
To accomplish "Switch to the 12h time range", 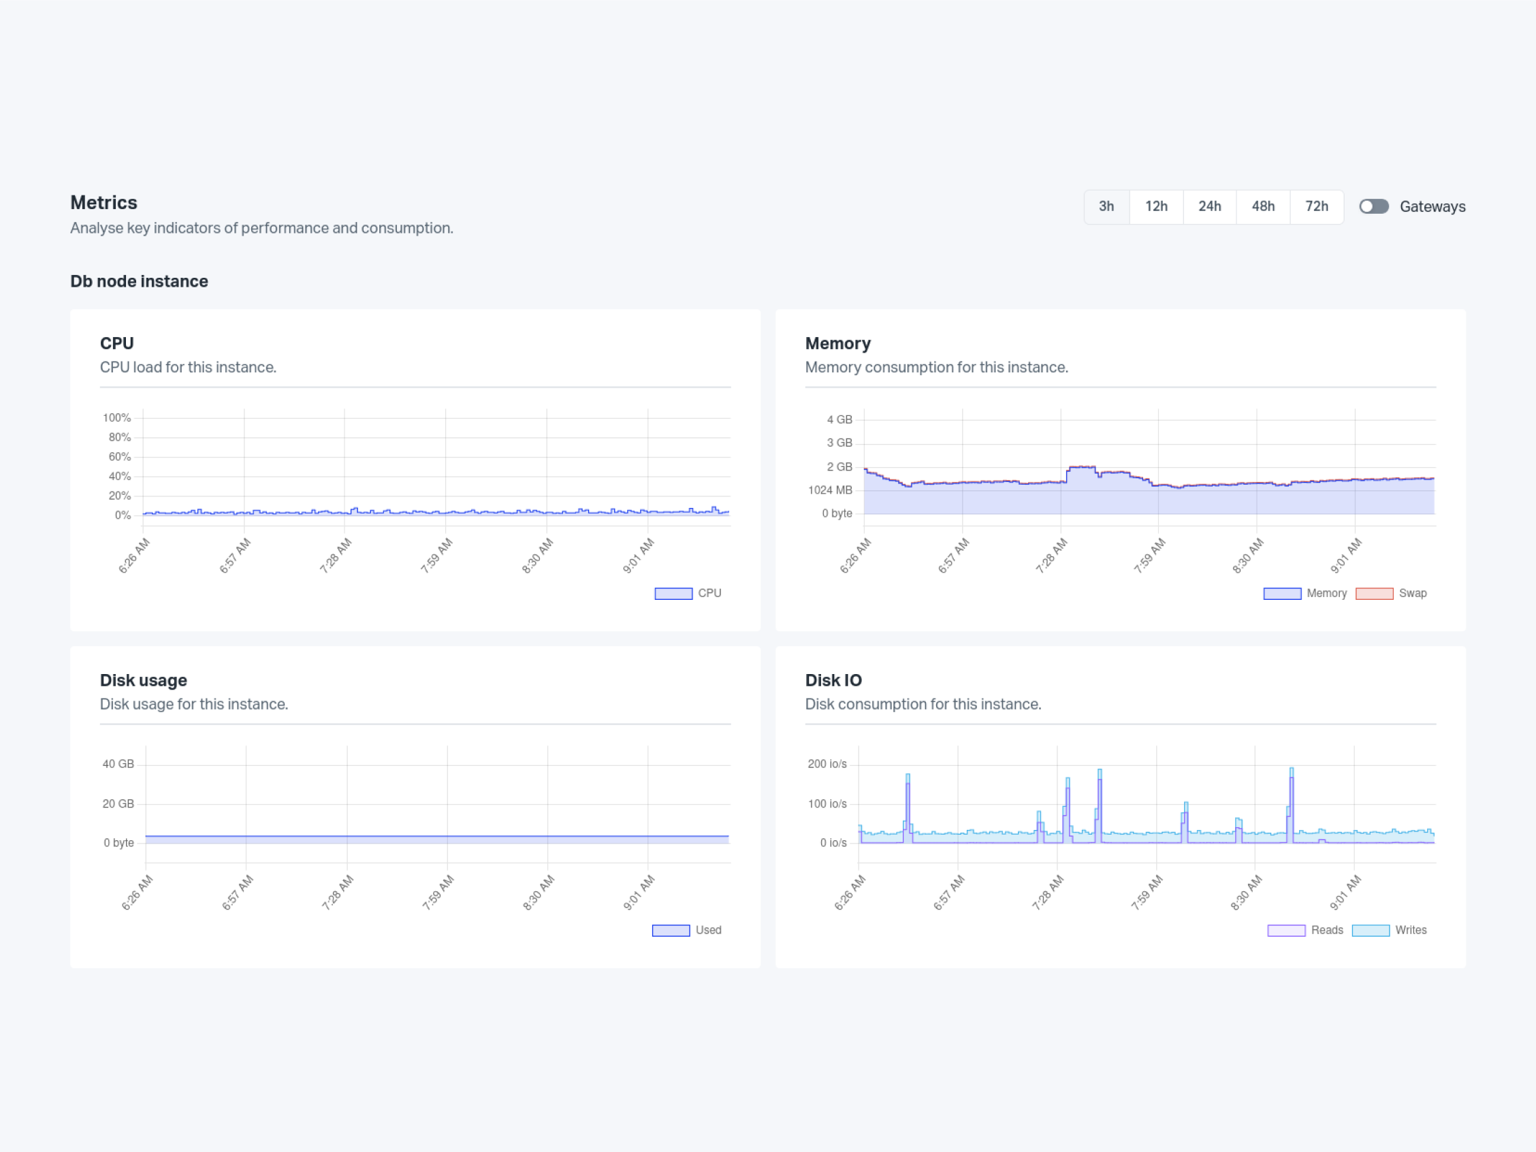I will 1156,206.
